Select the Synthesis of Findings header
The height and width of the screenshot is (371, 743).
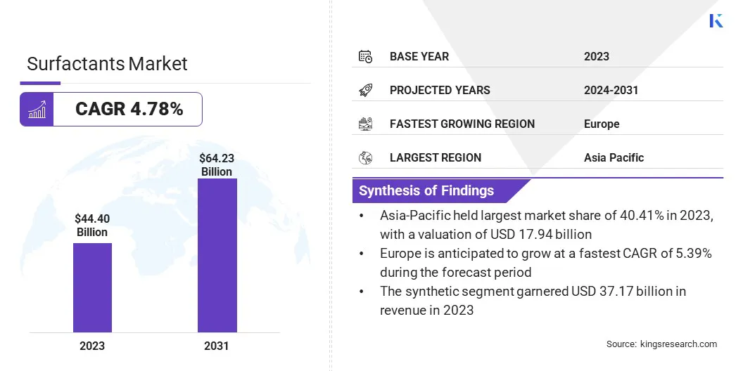coord(426,190)
